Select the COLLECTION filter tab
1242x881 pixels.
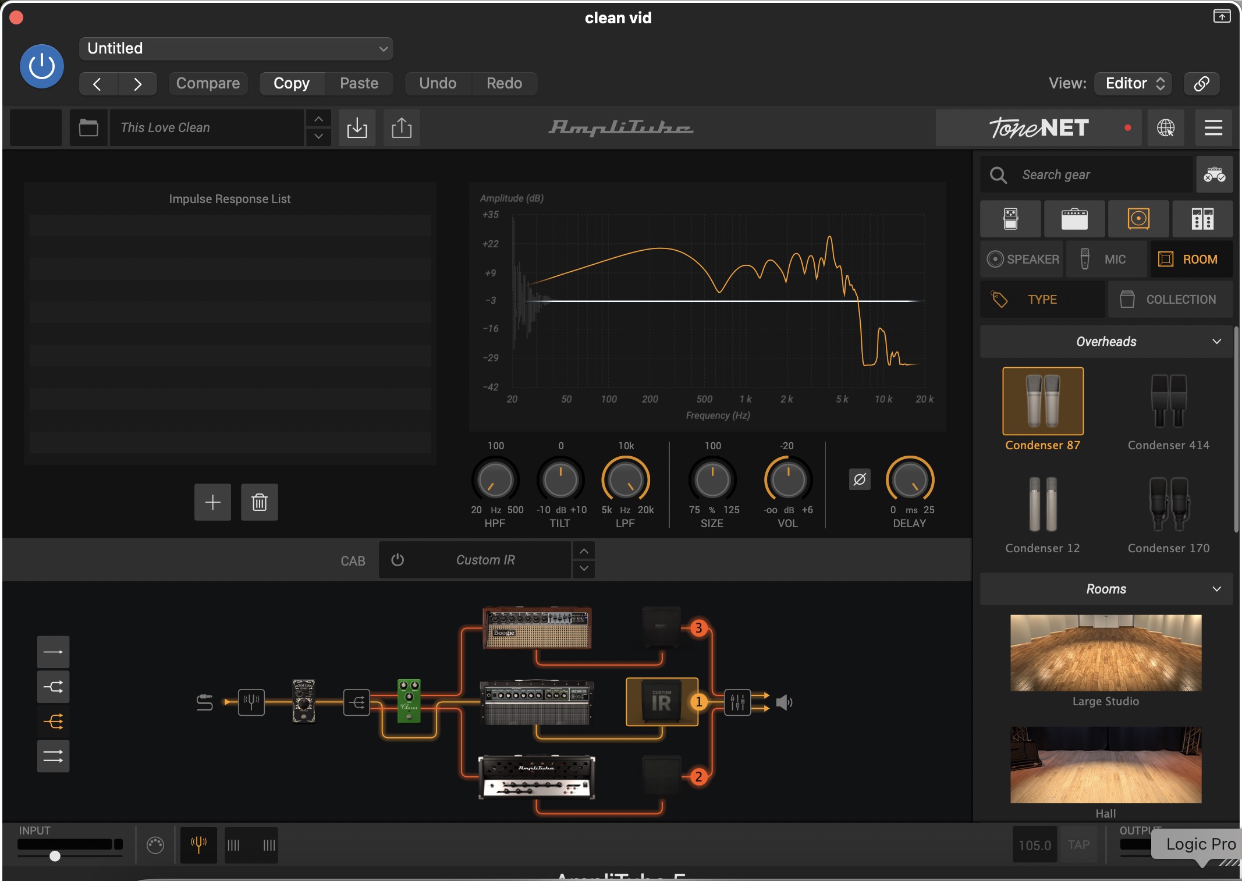(x=1170, y=299)
